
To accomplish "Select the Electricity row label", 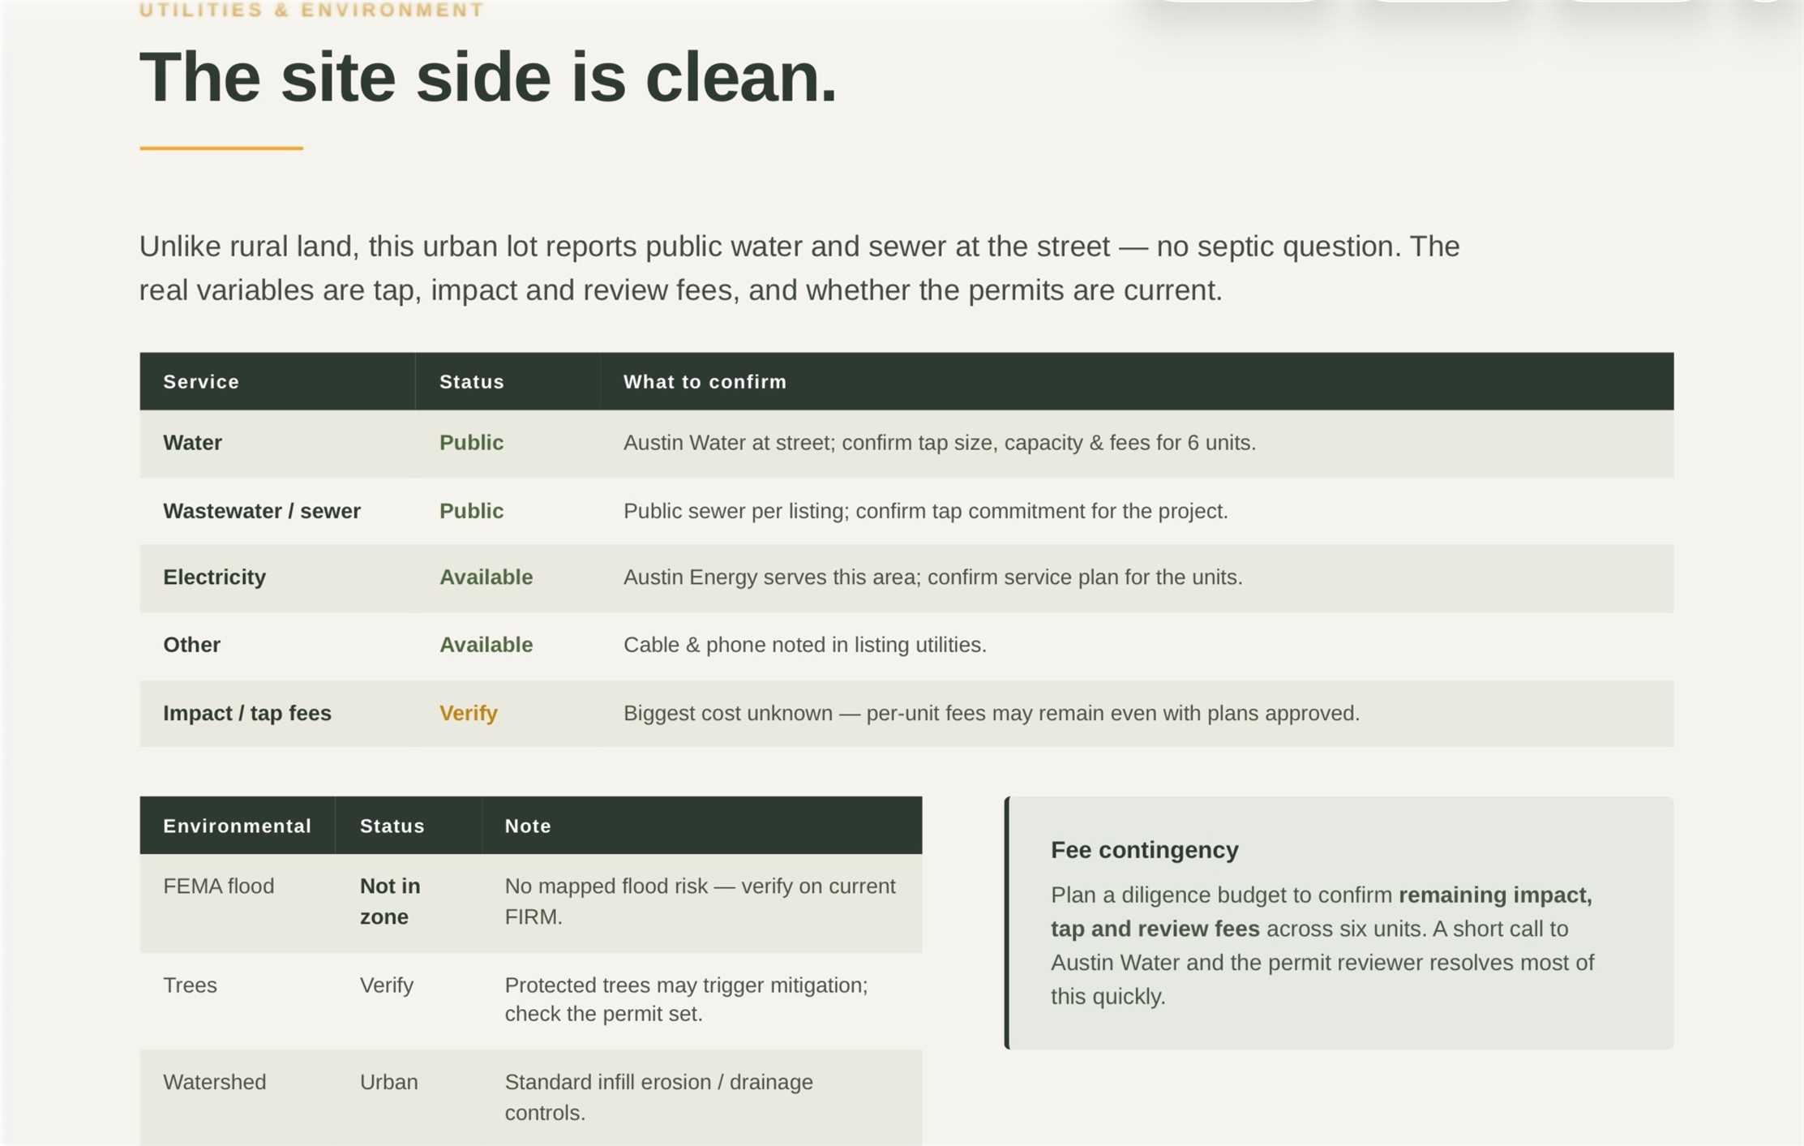I will [214, 577].
